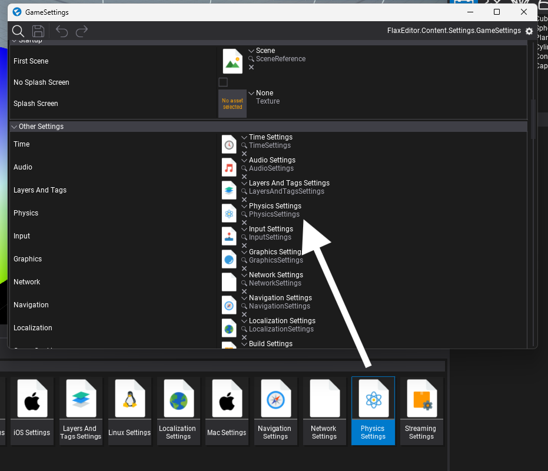The height and width of the screenshot is (471, 548).
Task: Open the GameSettings gear options icon
Action: [529, 31]
